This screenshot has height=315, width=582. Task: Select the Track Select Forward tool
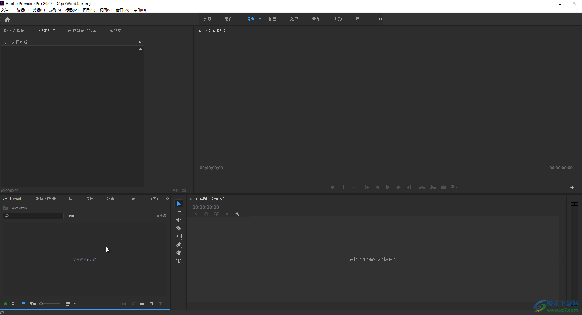pos(179,212)
